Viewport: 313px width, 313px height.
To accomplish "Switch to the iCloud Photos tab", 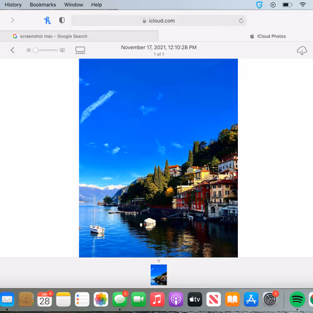I will tap(268, 36).
